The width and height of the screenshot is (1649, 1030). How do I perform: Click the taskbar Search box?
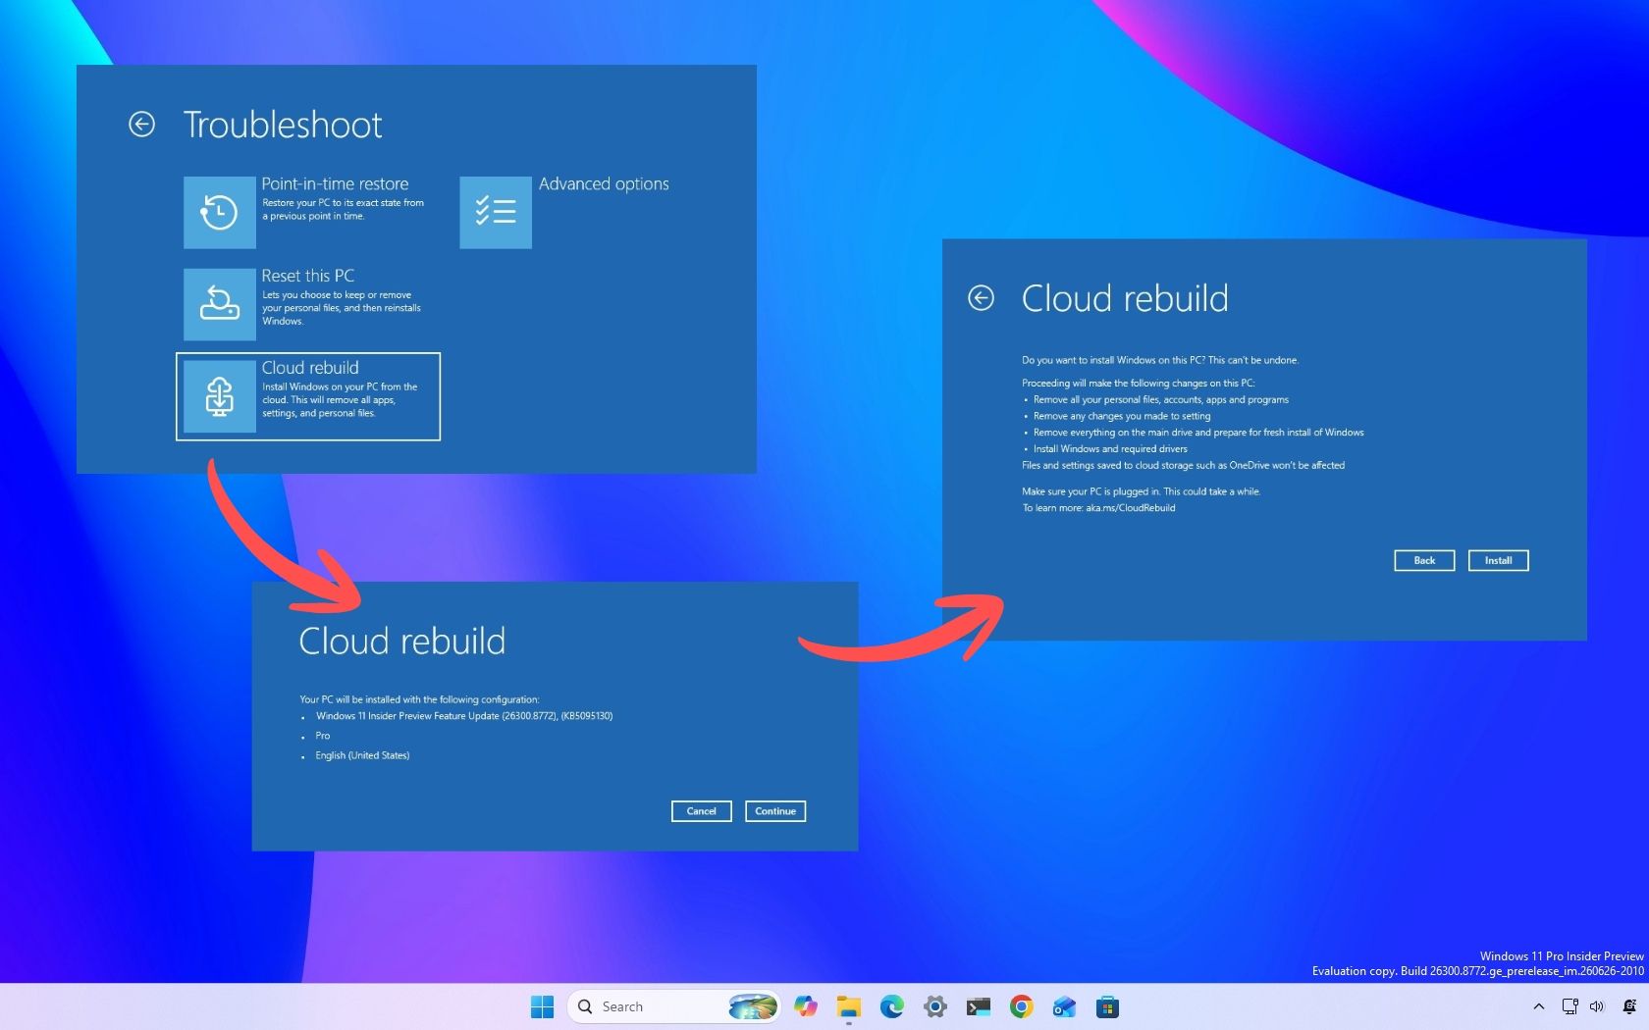[x=673, y=1006]
